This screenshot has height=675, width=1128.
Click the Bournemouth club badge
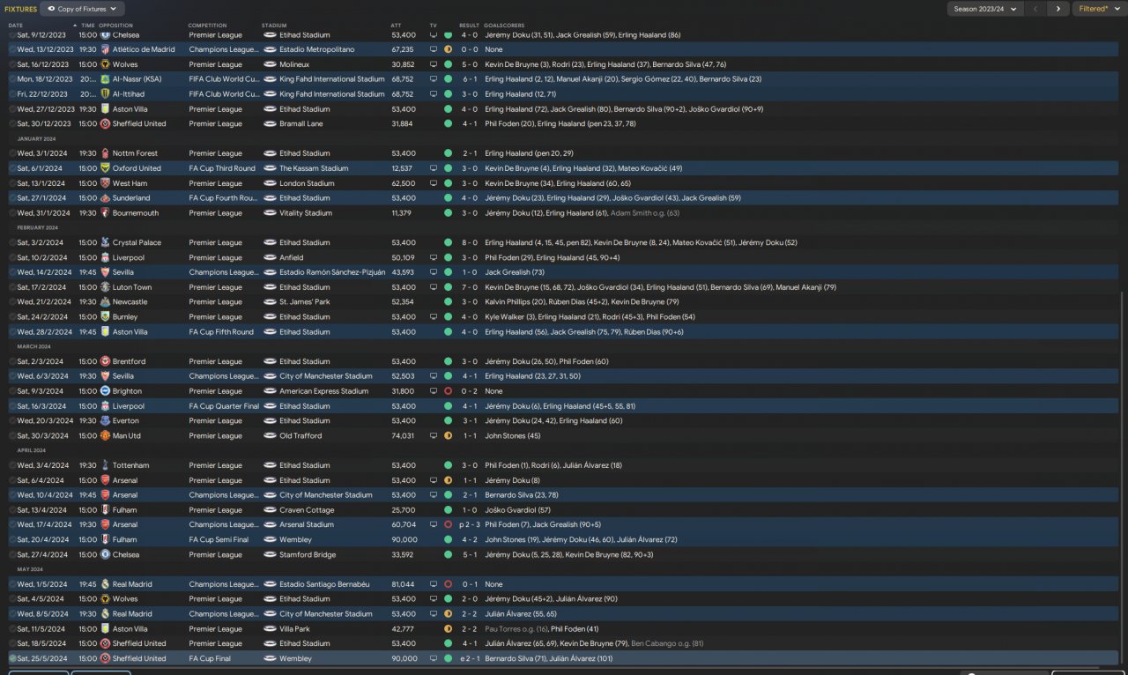click(x=106, y=212)
